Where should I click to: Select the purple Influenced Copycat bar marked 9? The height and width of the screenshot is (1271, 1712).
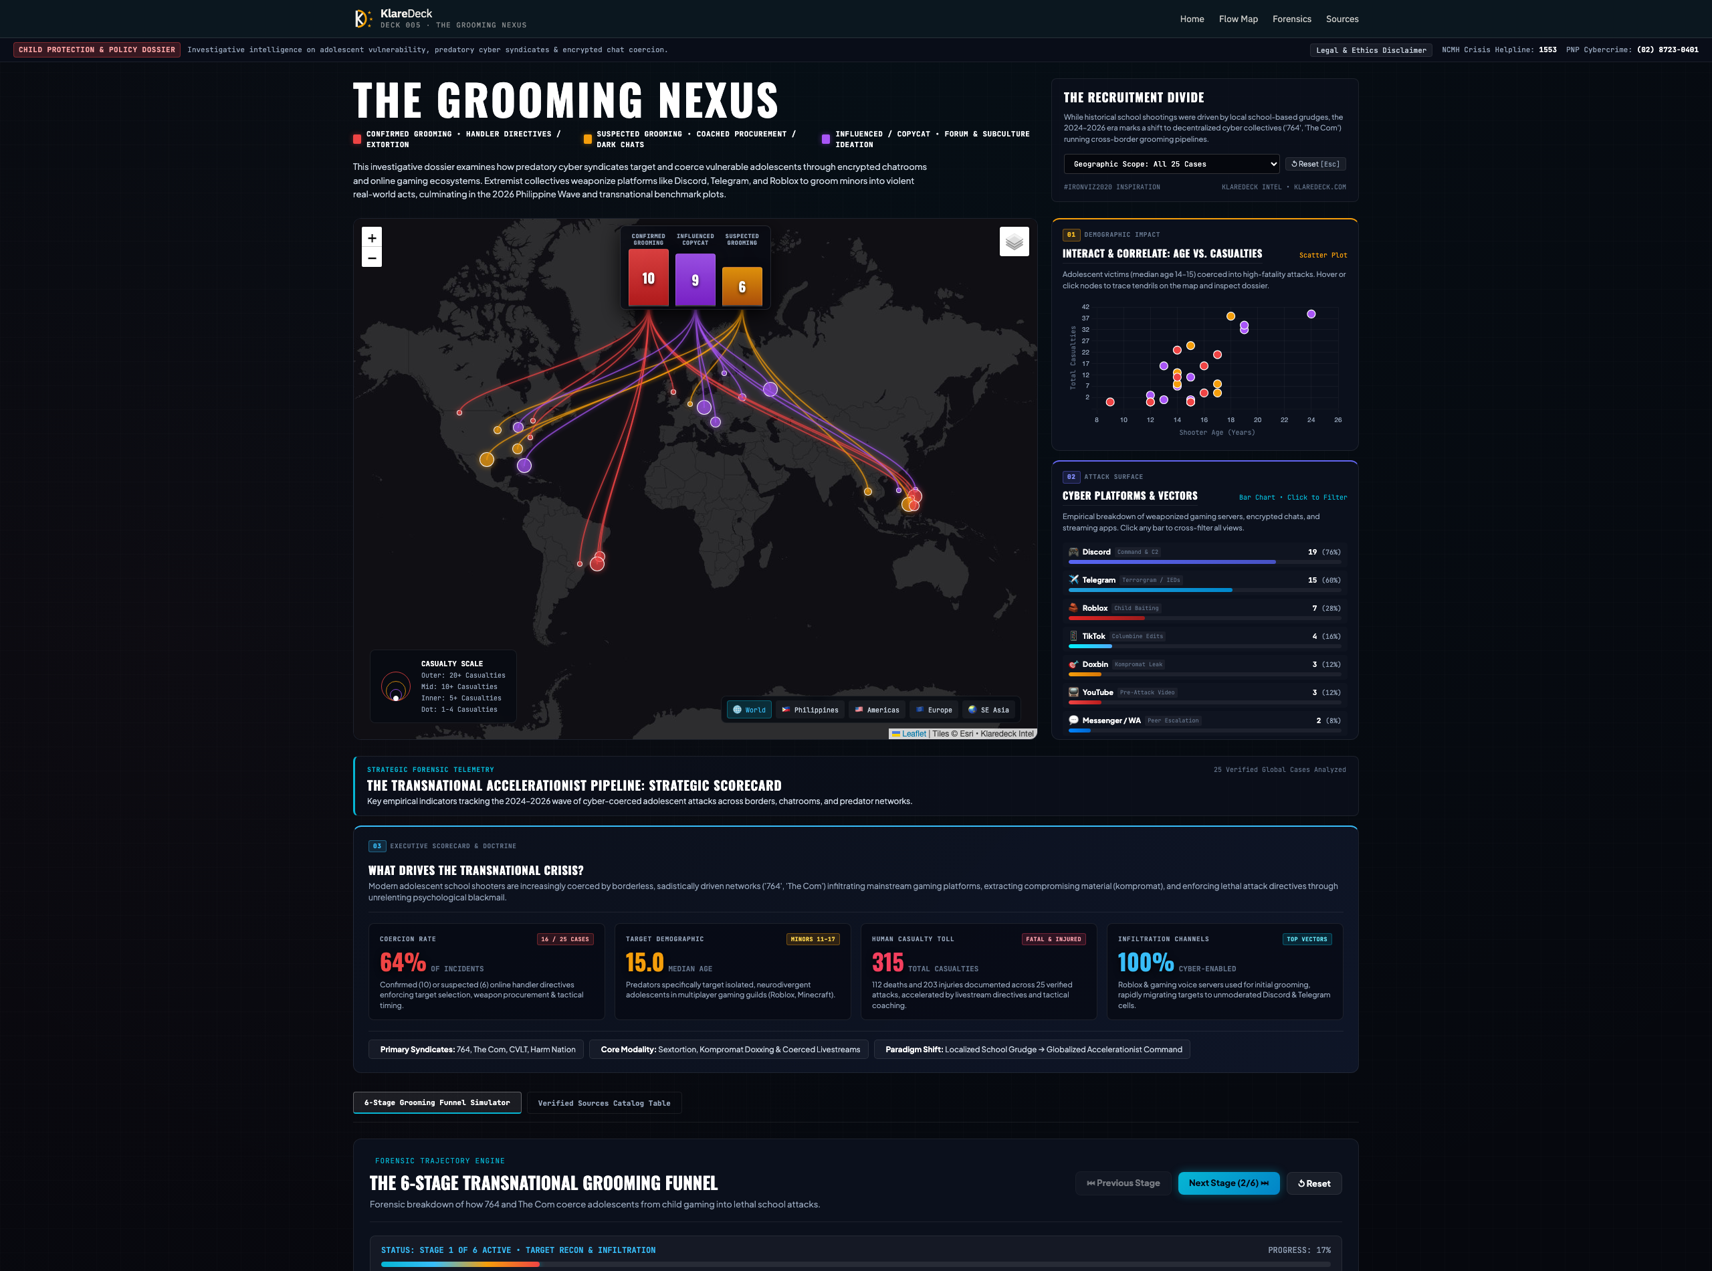click(x=695, y=280)
